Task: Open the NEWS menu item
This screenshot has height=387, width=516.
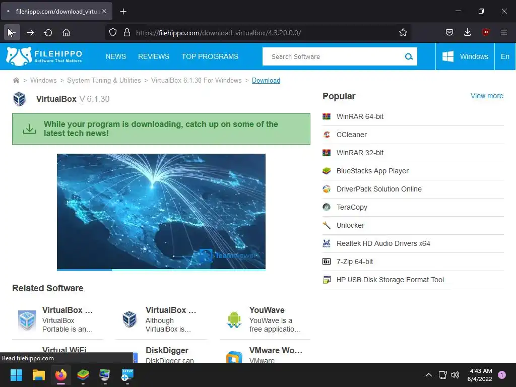Action: coord(116,56)
